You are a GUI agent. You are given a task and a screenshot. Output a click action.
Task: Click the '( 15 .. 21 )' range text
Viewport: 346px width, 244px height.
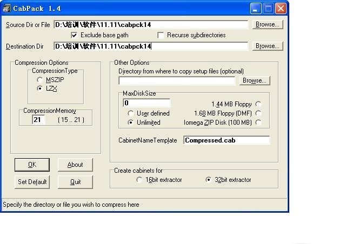[x=71, y=120]
